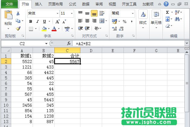Cut selection with scissors icon
Viewport: 190px width, 127px height.
(18, 13)
